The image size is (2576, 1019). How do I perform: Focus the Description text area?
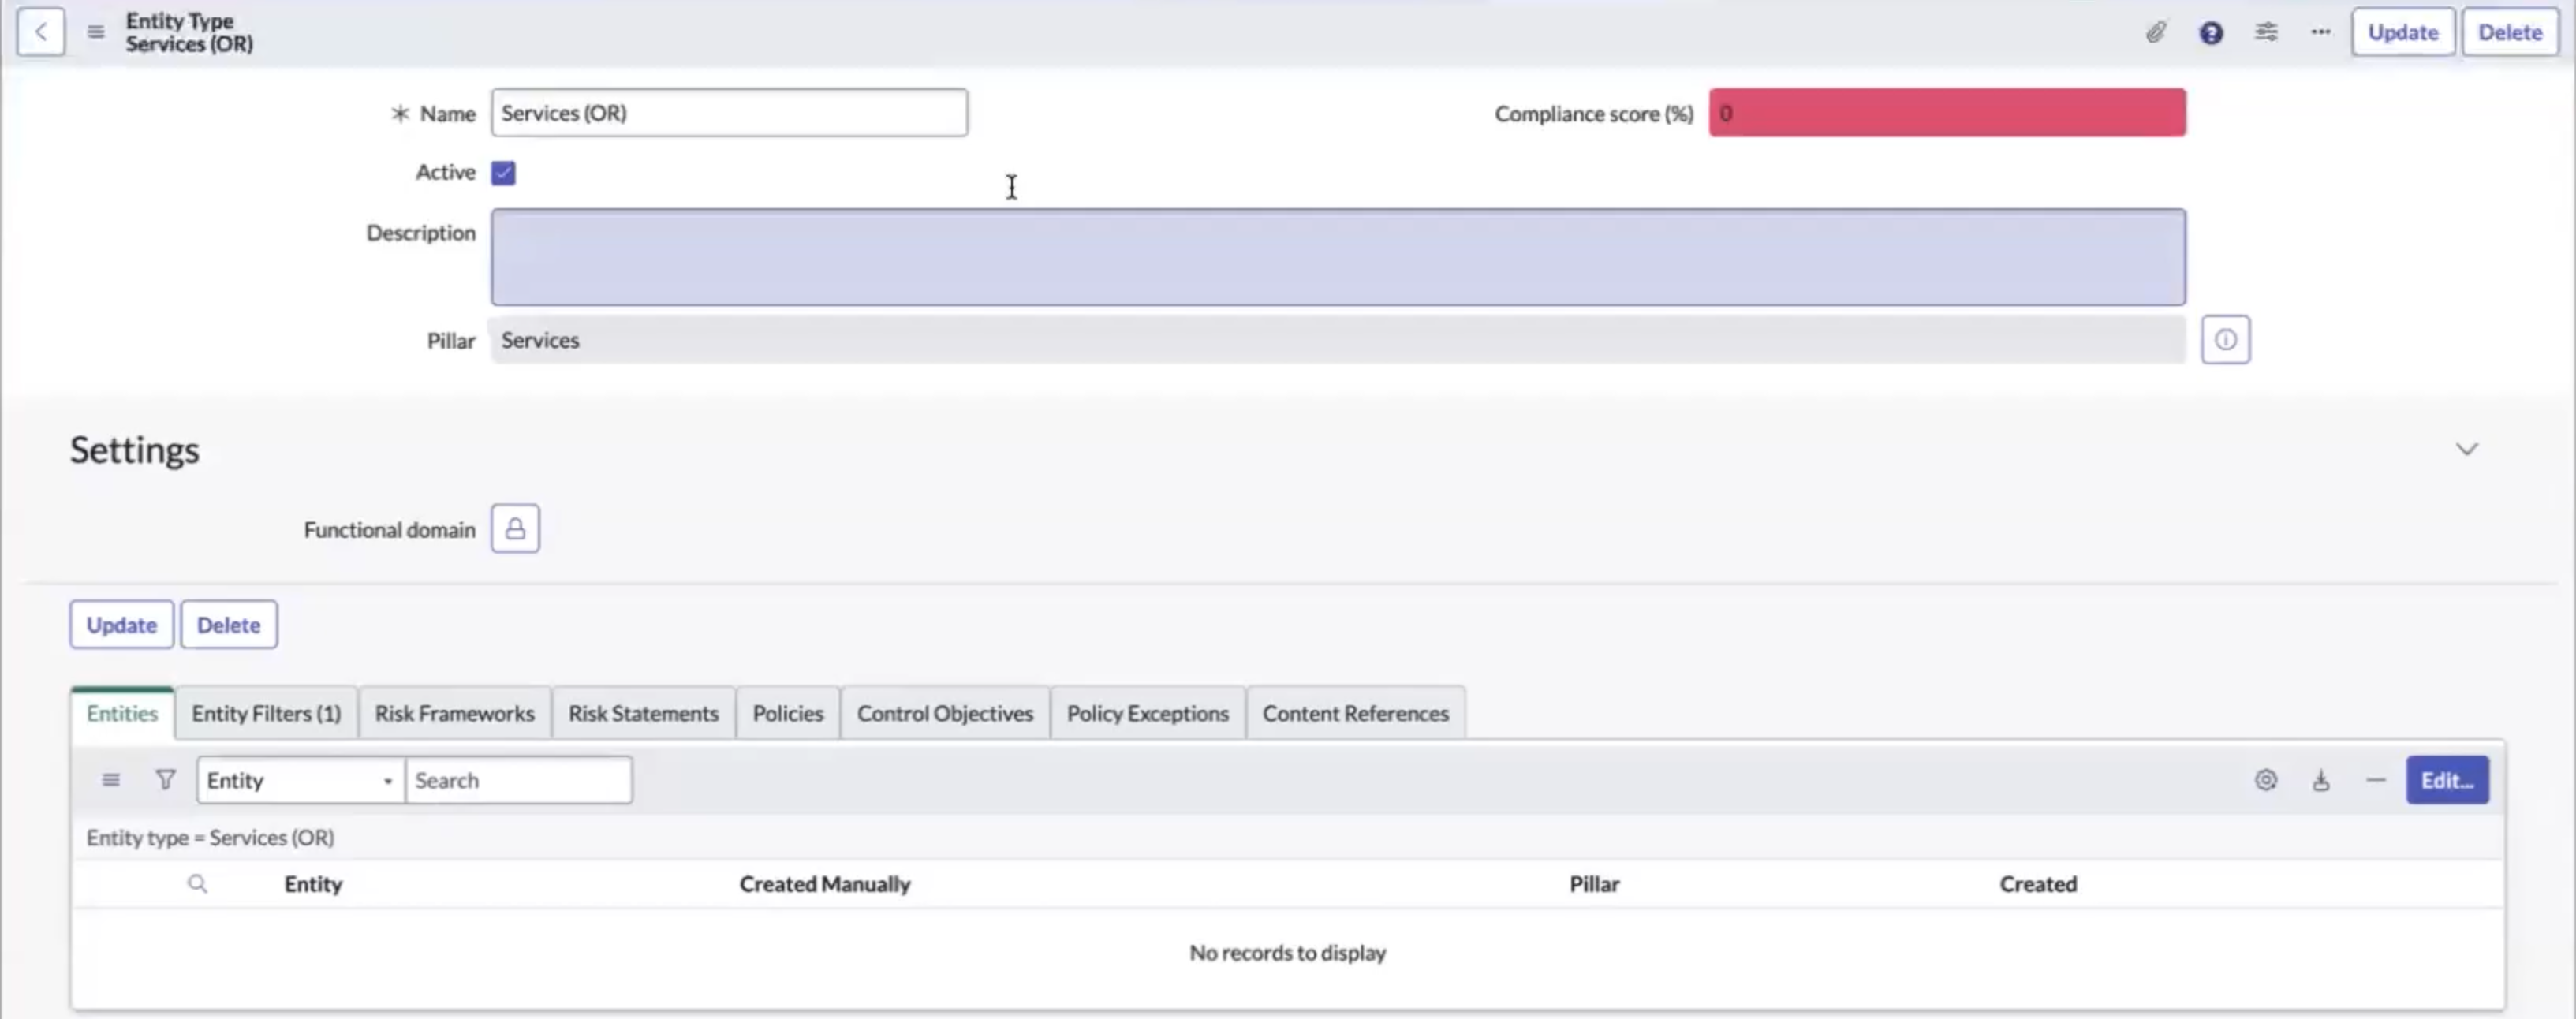pos(1338,257)
